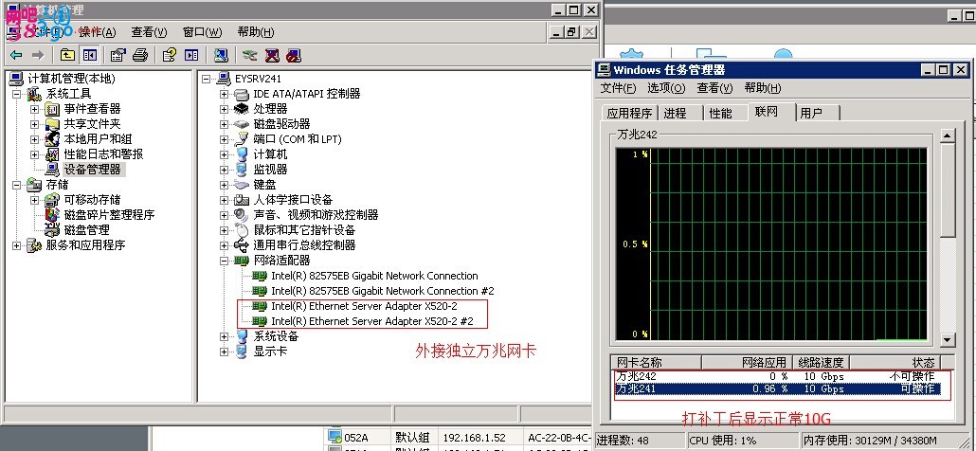Expand the 共享文件夹 node
Screen dimensions: 976x451
[x=34, y=124]
